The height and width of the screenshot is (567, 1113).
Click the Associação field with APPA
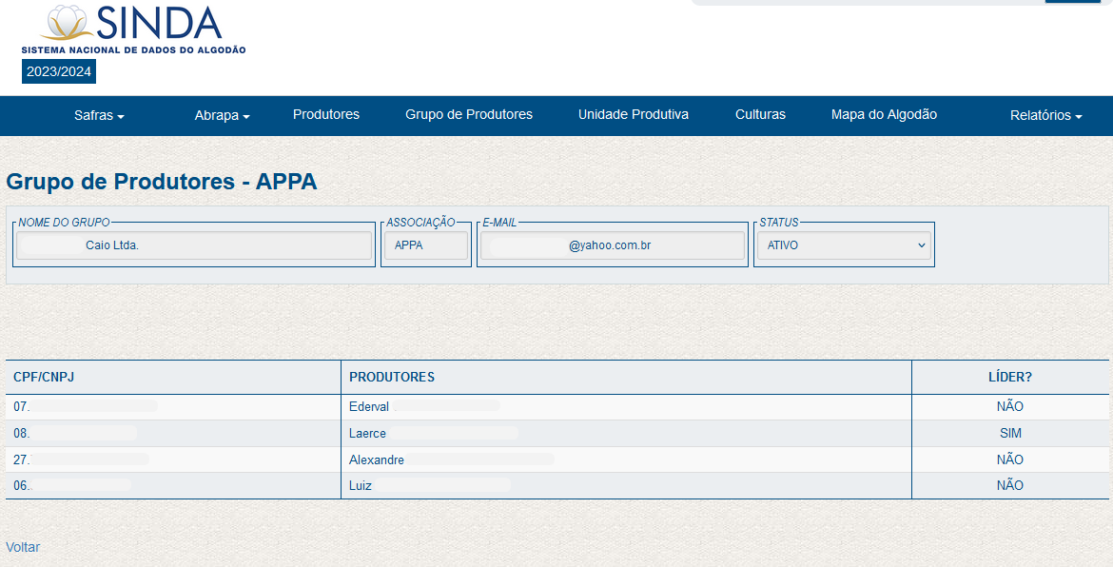click(426, 245)
